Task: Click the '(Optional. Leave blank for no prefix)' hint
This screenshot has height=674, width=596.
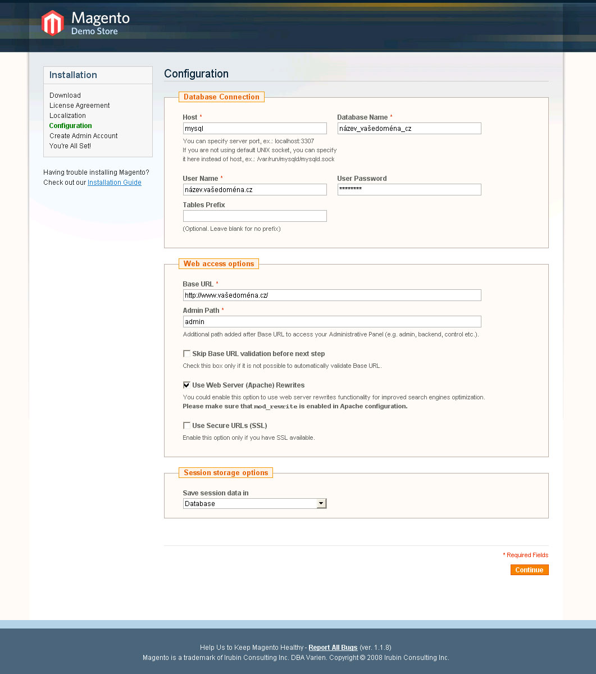Action: point(231,229)
